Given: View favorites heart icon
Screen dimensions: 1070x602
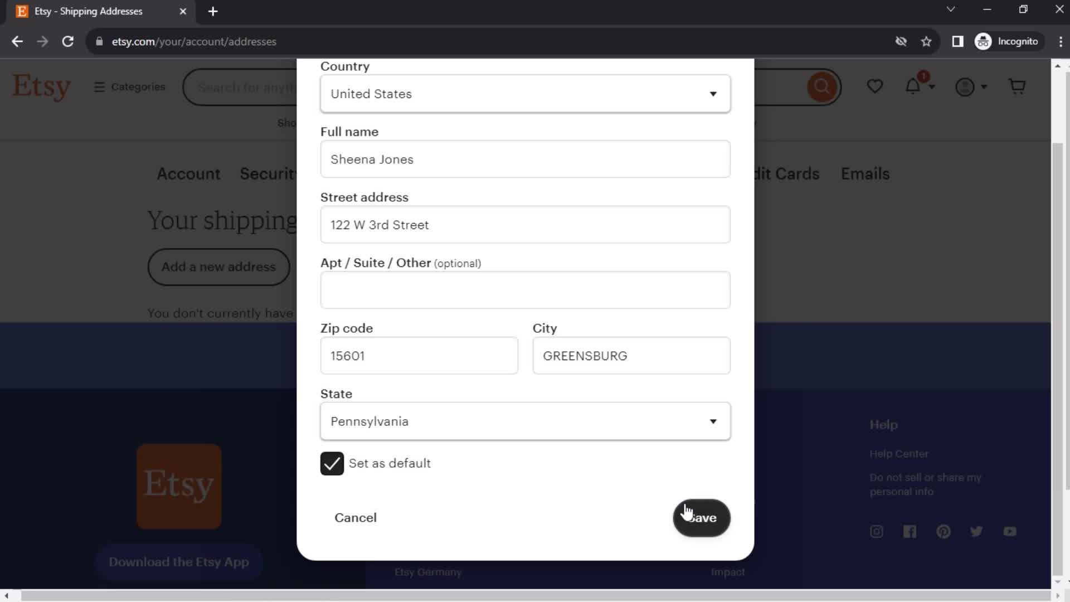Looking at the screenshot, I should click(876, 87).
